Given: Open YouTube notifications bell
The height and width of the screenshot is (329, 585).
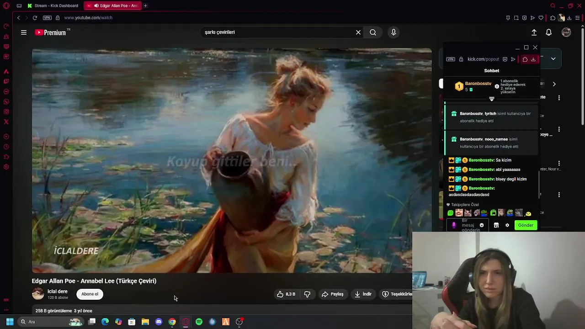Looking at the screenshot, I should pyautogui.click(x=549, y=32).
